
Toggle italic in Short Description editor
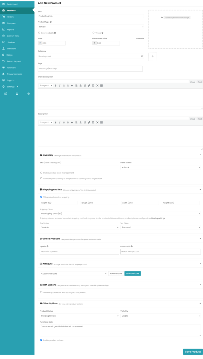60,86
